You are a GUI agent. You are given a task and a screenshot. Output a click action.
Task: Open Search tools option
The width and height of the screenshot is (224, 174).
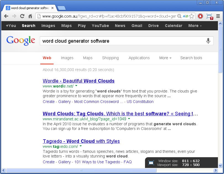[191, 58]
